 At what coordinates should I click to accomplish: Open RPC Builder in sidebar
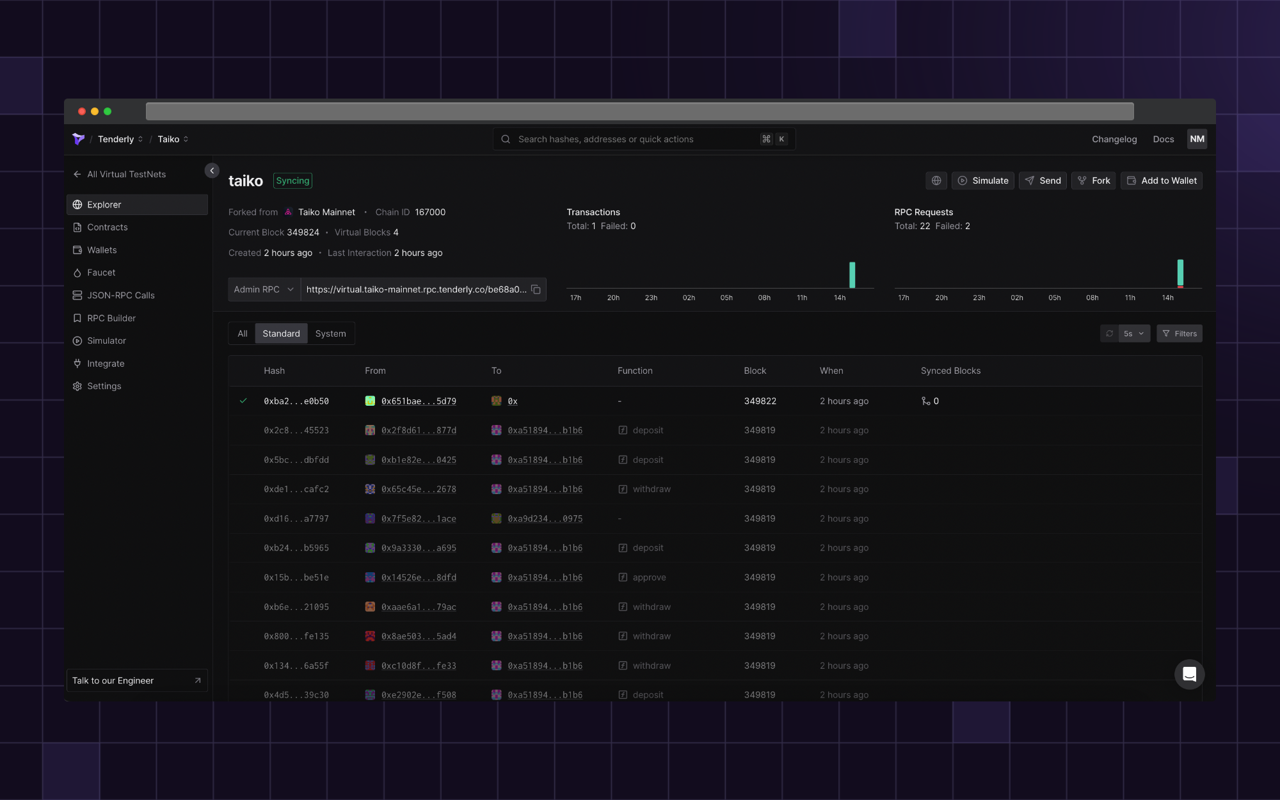tap(111, 318)
